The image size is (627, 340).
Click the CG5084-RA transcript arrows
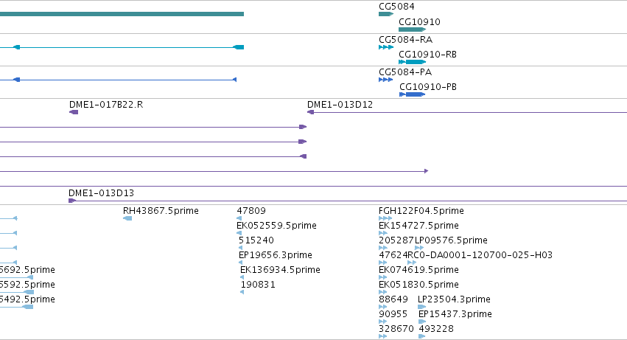(x=386, y=47)
